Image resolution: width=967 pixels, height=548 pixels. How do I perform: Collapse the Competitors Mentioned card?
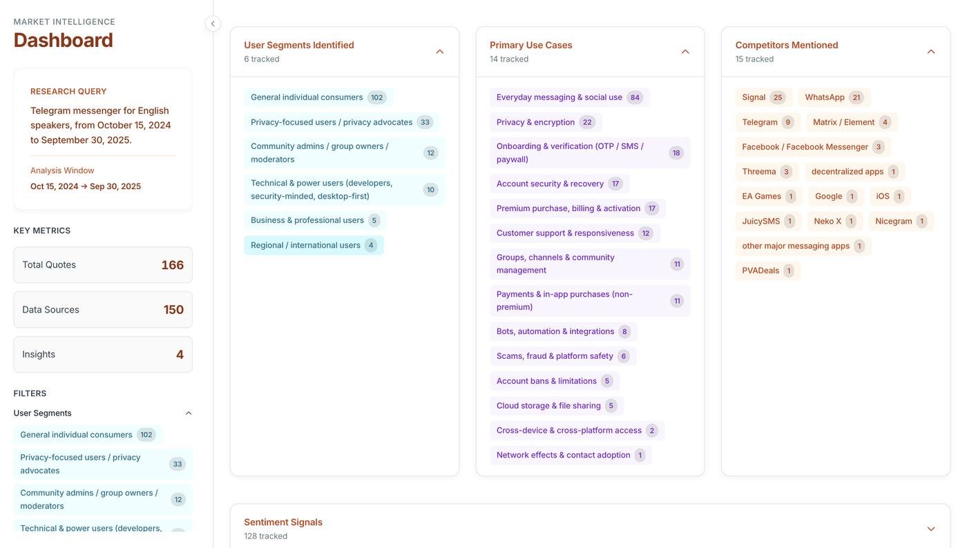(931, 52)
